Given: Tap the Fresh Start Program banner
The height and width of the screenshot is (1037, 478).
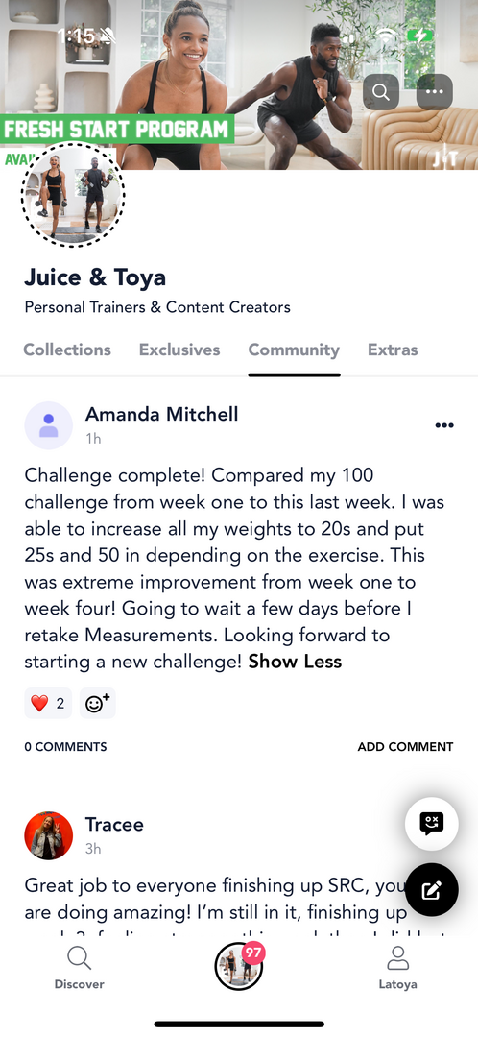Looking at the screenshot, I should tap(118, 129).
